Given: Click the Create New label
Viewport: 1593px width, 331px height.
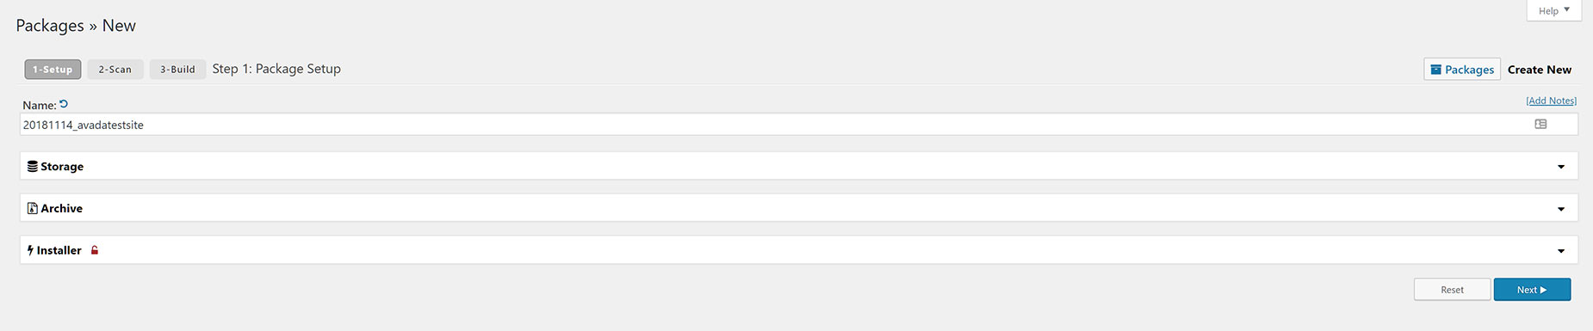Looking at the screenshot, I should coord(1540,70).
